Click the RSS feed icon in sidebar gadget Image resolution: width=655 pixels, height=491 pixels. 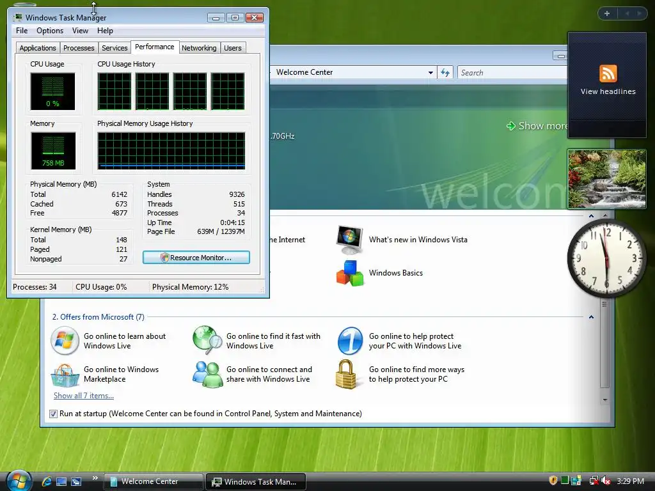[x=608, y=74]
